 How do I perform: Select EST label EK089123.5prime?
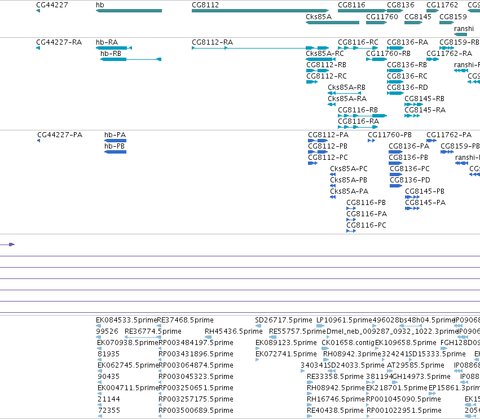[286, 342]
